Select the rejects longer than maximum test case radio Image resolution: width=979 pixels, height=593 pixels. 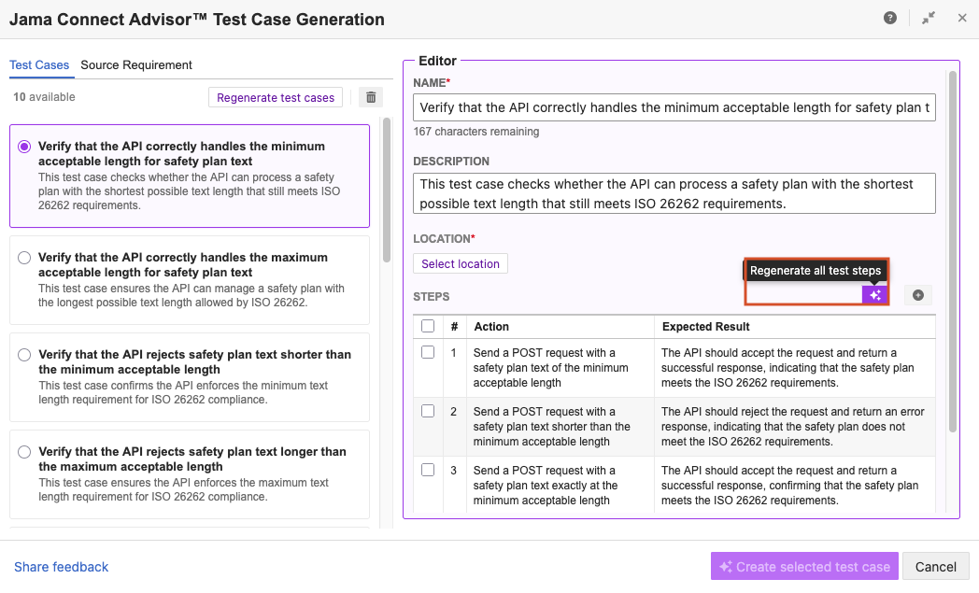24,452
